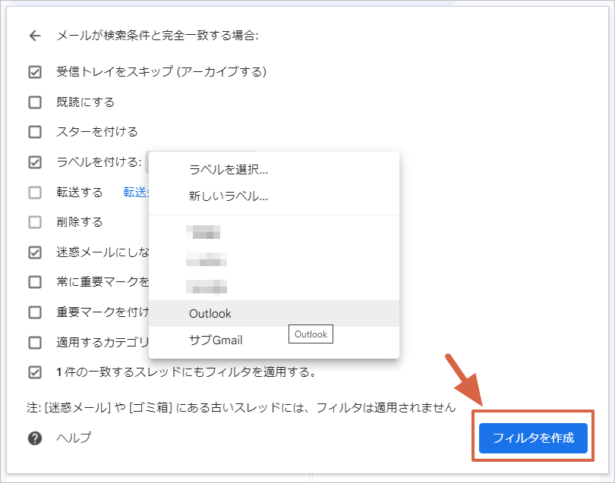Click the Outlook badge next to サブGmail
This screenshot has height=483, width=615.
(310, 334)
